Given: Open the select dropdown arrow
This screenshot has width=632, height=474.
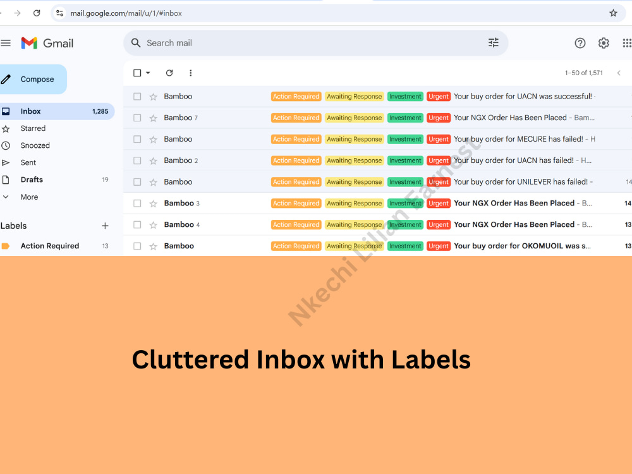Looking at the screenshot, I should 148,73.
